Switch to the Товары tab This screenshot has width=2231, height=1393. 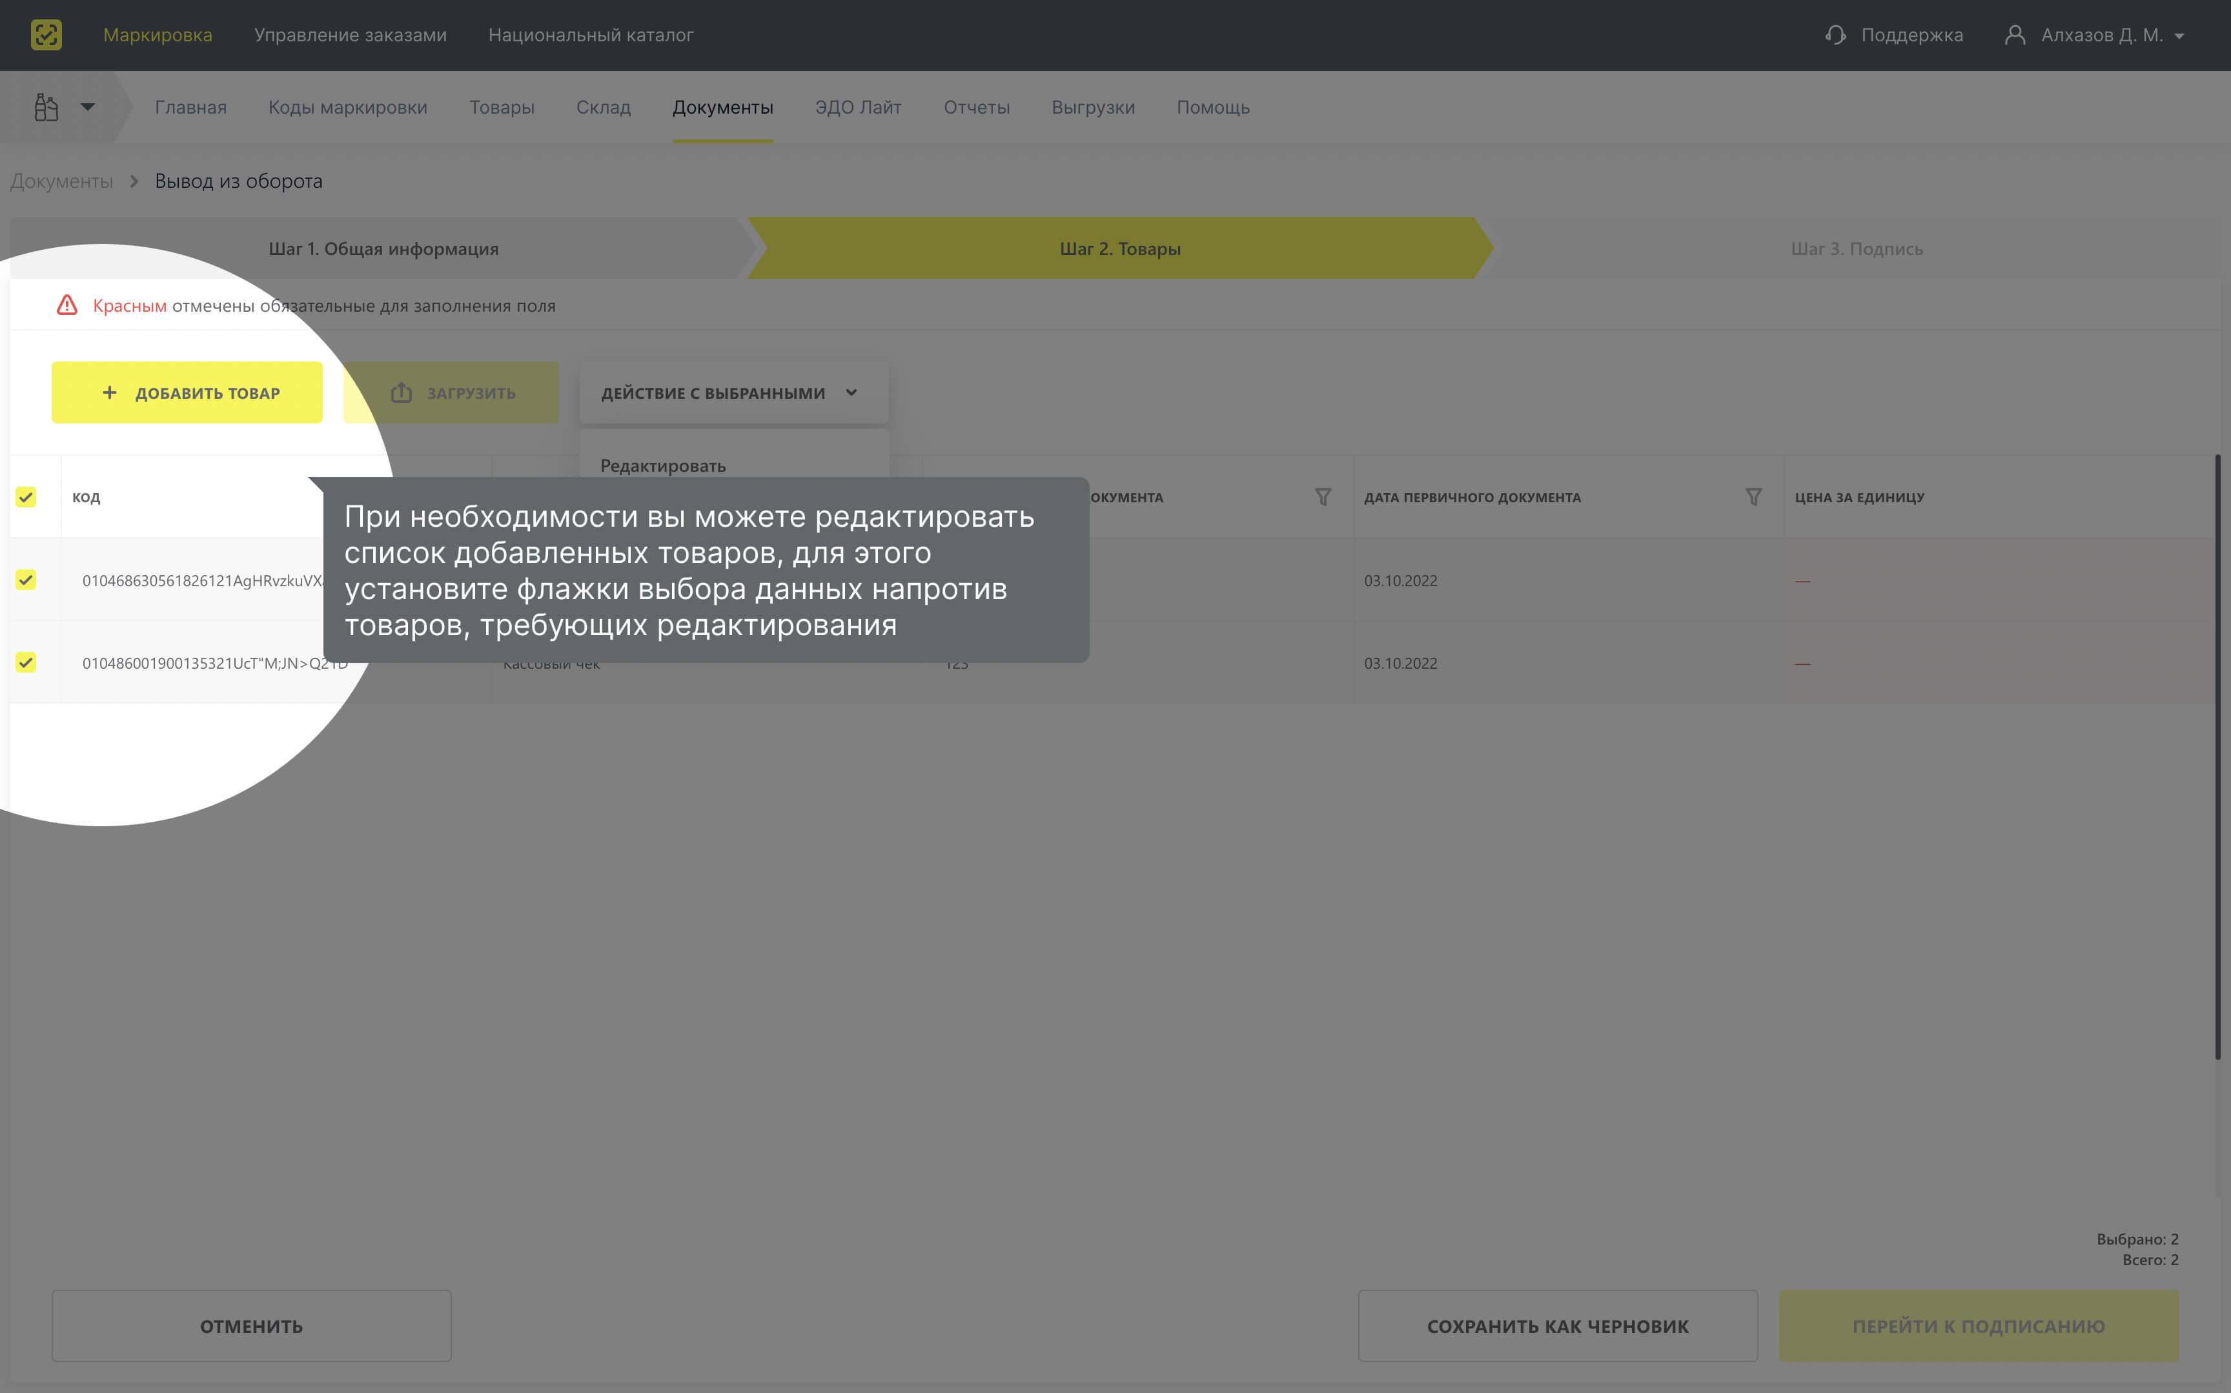pos(501,107)
